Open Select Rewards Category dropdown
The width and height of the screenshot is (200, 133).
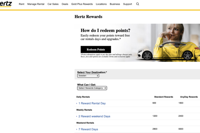[92, 88]
